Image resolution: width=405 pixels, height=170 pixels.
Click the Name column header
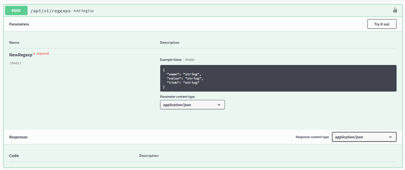tap(14, 43)
